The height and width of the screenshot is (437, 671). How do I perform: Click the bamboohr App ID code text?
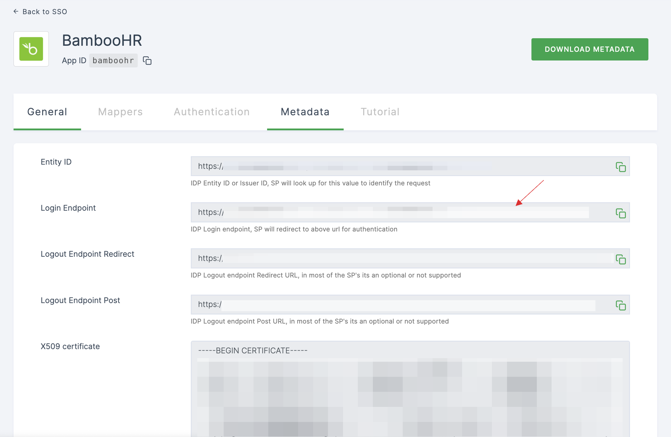(x=113, y=60)
